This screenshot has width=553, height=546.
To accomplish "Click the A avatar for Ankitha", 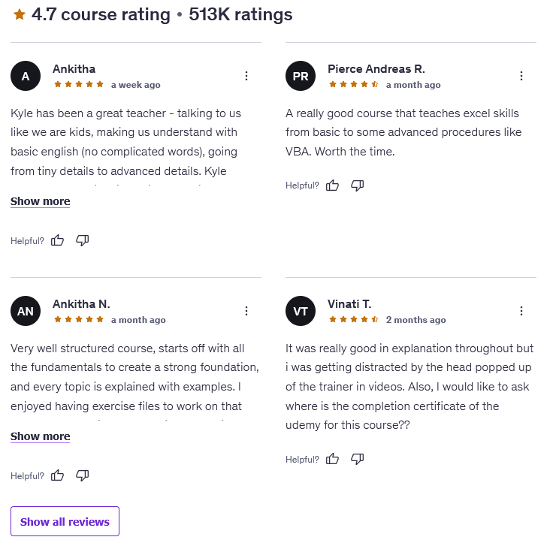I will pyautogui.click(x=25, y=76).
